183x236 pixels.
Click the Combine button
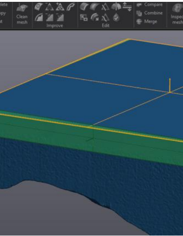(150, 13)
